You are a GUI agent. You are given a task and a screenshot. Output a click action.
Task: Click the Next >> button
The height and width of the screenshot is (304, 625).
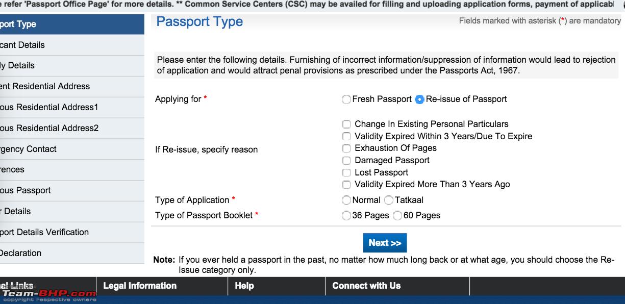(385, 243)
